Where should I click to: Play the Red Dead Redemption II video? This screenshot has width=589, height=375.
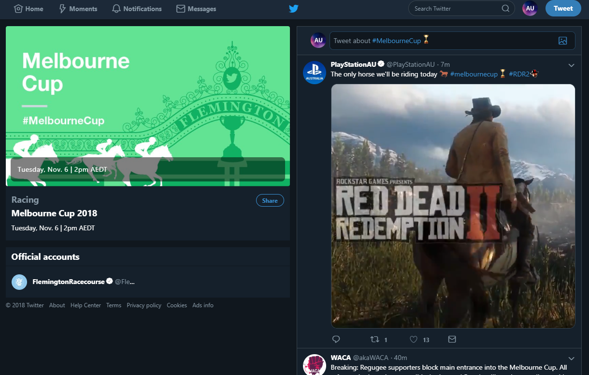453,206
